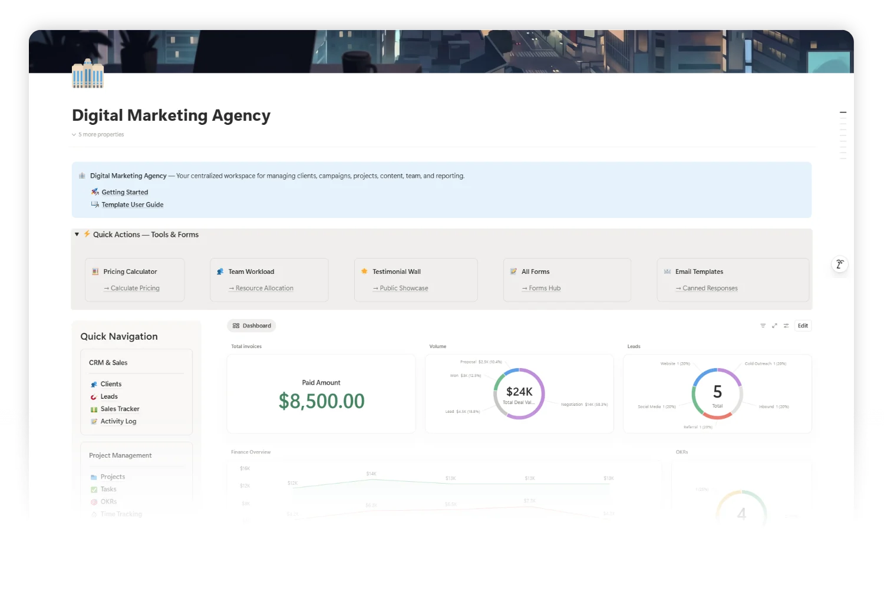Click the Edit dashboard button

803,326
